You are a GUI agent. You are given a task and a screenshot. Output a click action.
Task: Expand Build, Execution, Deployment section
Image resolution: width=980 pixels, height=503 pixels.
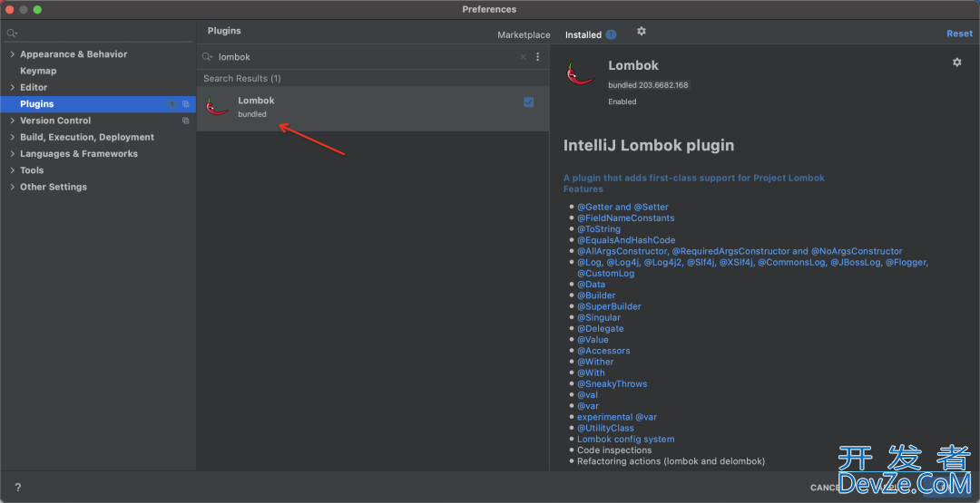coord(12,137)
